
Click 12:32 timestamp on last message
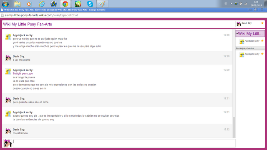pyautogui.click(x=226, y=130)
